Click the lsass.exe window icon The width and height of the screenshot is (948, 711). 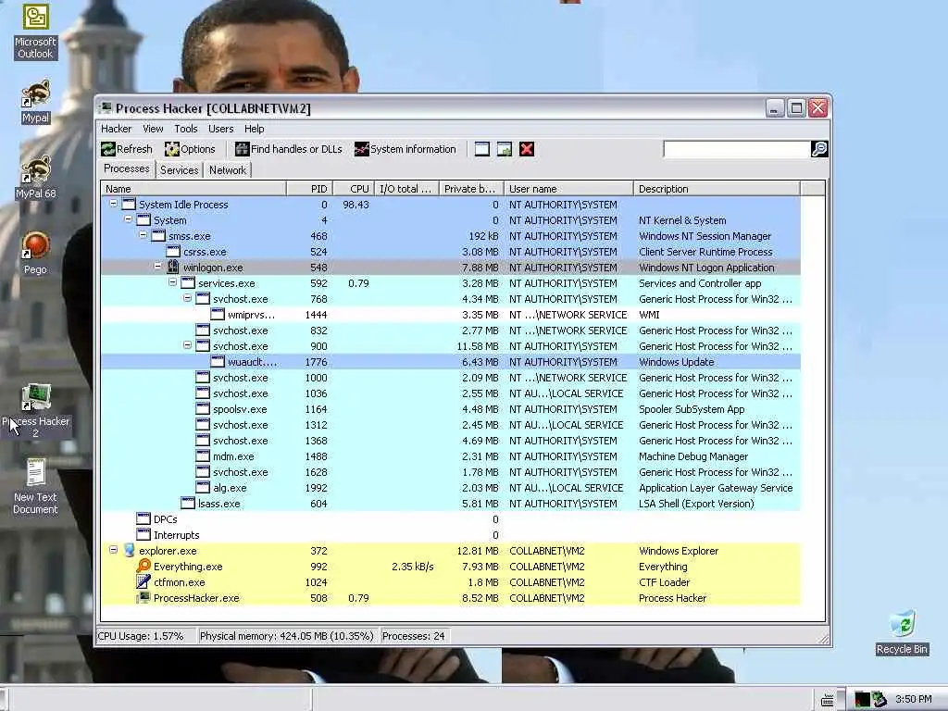click(x=188, y=503)
